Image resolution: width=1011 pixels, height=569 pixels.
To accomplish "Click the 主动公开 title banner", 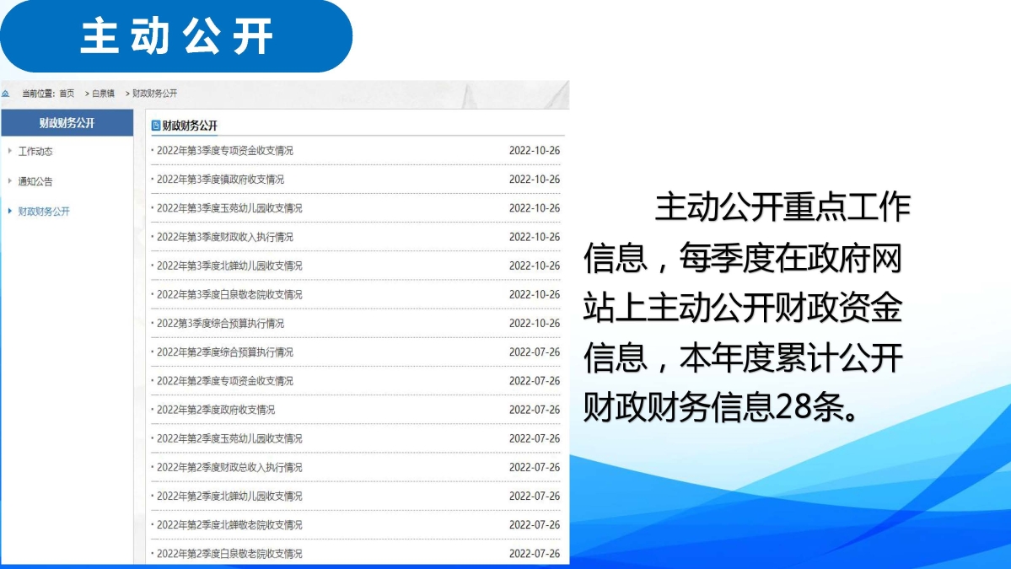I will tap(177, 35).
